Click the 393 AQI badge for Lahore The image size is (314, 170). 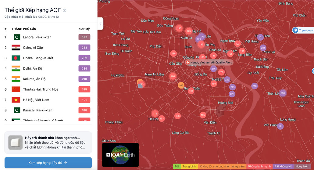coord(84,37)
